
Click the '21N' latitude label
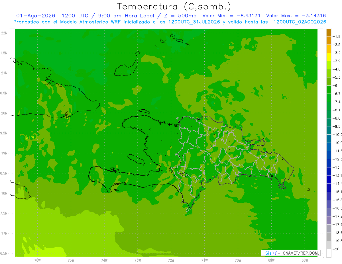click(x=4, y=73)
